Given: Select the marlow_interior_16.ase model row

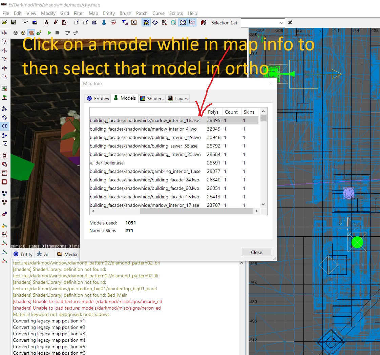Looking at the screenshot, I should pos(145,120).
